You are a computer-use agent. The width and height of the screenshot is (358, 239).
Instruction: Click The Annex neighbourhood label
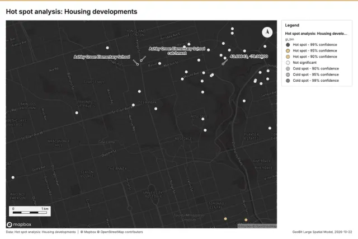[x=117, y=168]
